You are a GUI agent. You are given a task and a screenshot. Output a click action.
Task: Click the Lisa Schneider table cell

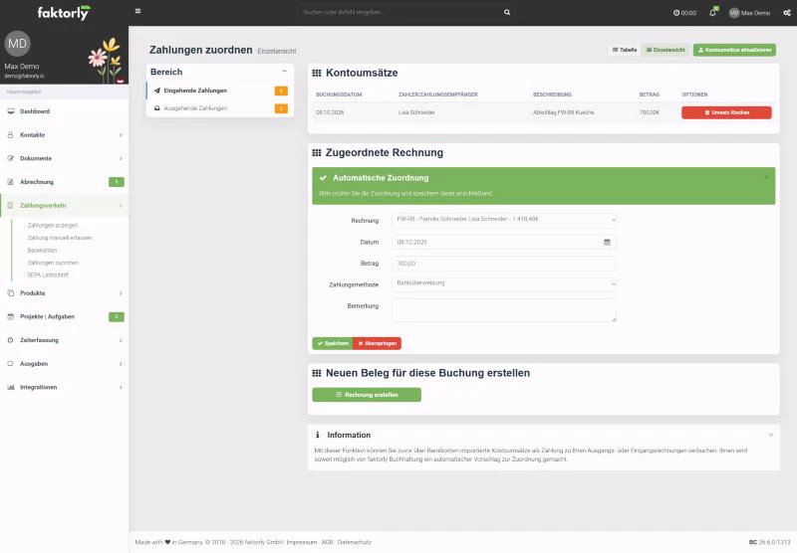pyautogui.click(x=416, y=112)
